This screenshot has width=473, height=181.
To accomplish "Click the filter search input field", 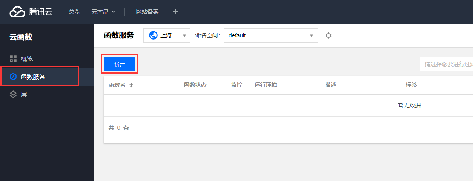I will tap(446, 64).
